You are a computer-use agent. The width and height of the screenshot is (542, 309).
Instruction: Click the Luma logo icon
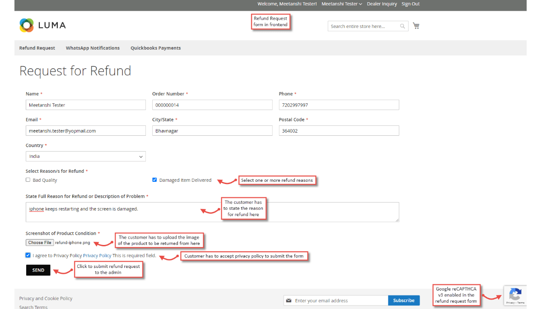click(27, 25)
